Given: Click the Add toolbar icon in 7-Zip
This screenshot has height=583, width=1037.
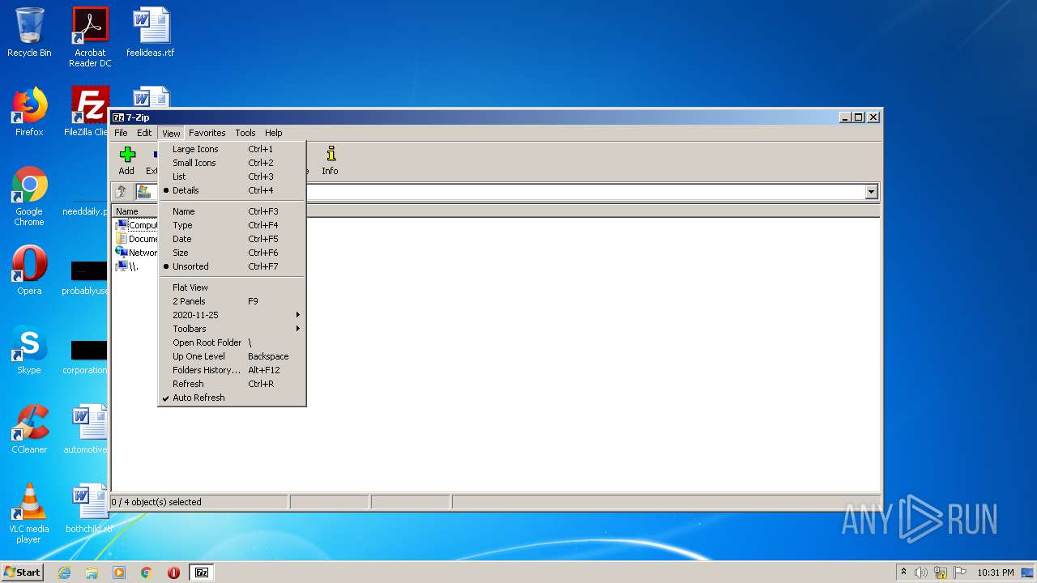Looking at the screenshot, I should (126, 160).
